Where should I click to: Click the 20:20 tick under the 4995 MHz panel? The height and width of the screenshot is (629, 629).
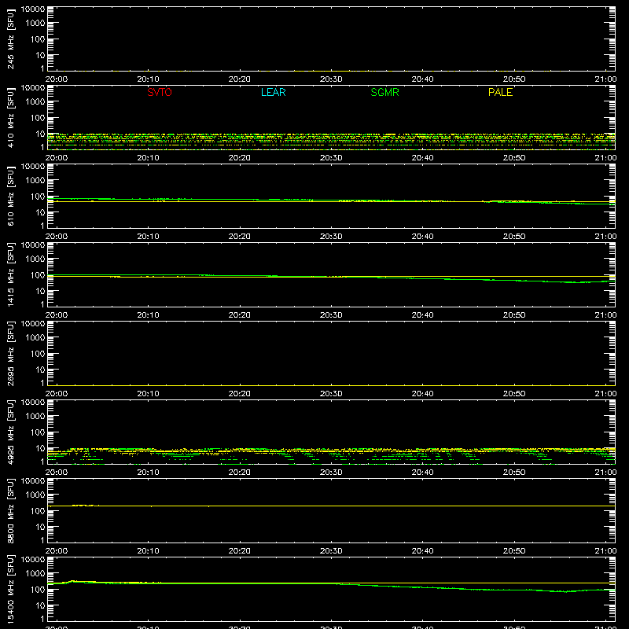pyautogui.click(x=240, y=473)
